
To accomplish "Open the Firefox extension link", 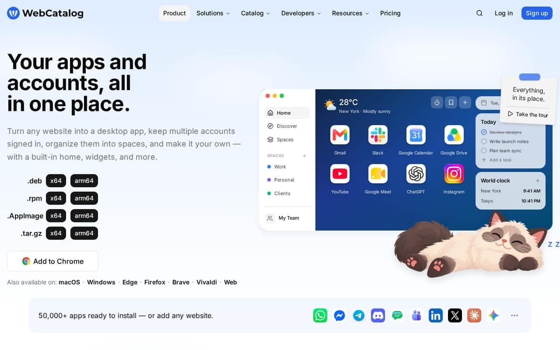I will pos(155,282).
